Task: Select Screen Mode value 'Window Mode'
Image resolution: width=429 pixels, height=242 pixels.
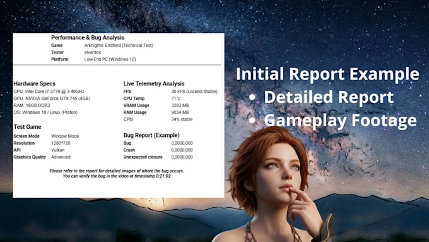Action: coord(65,136)
